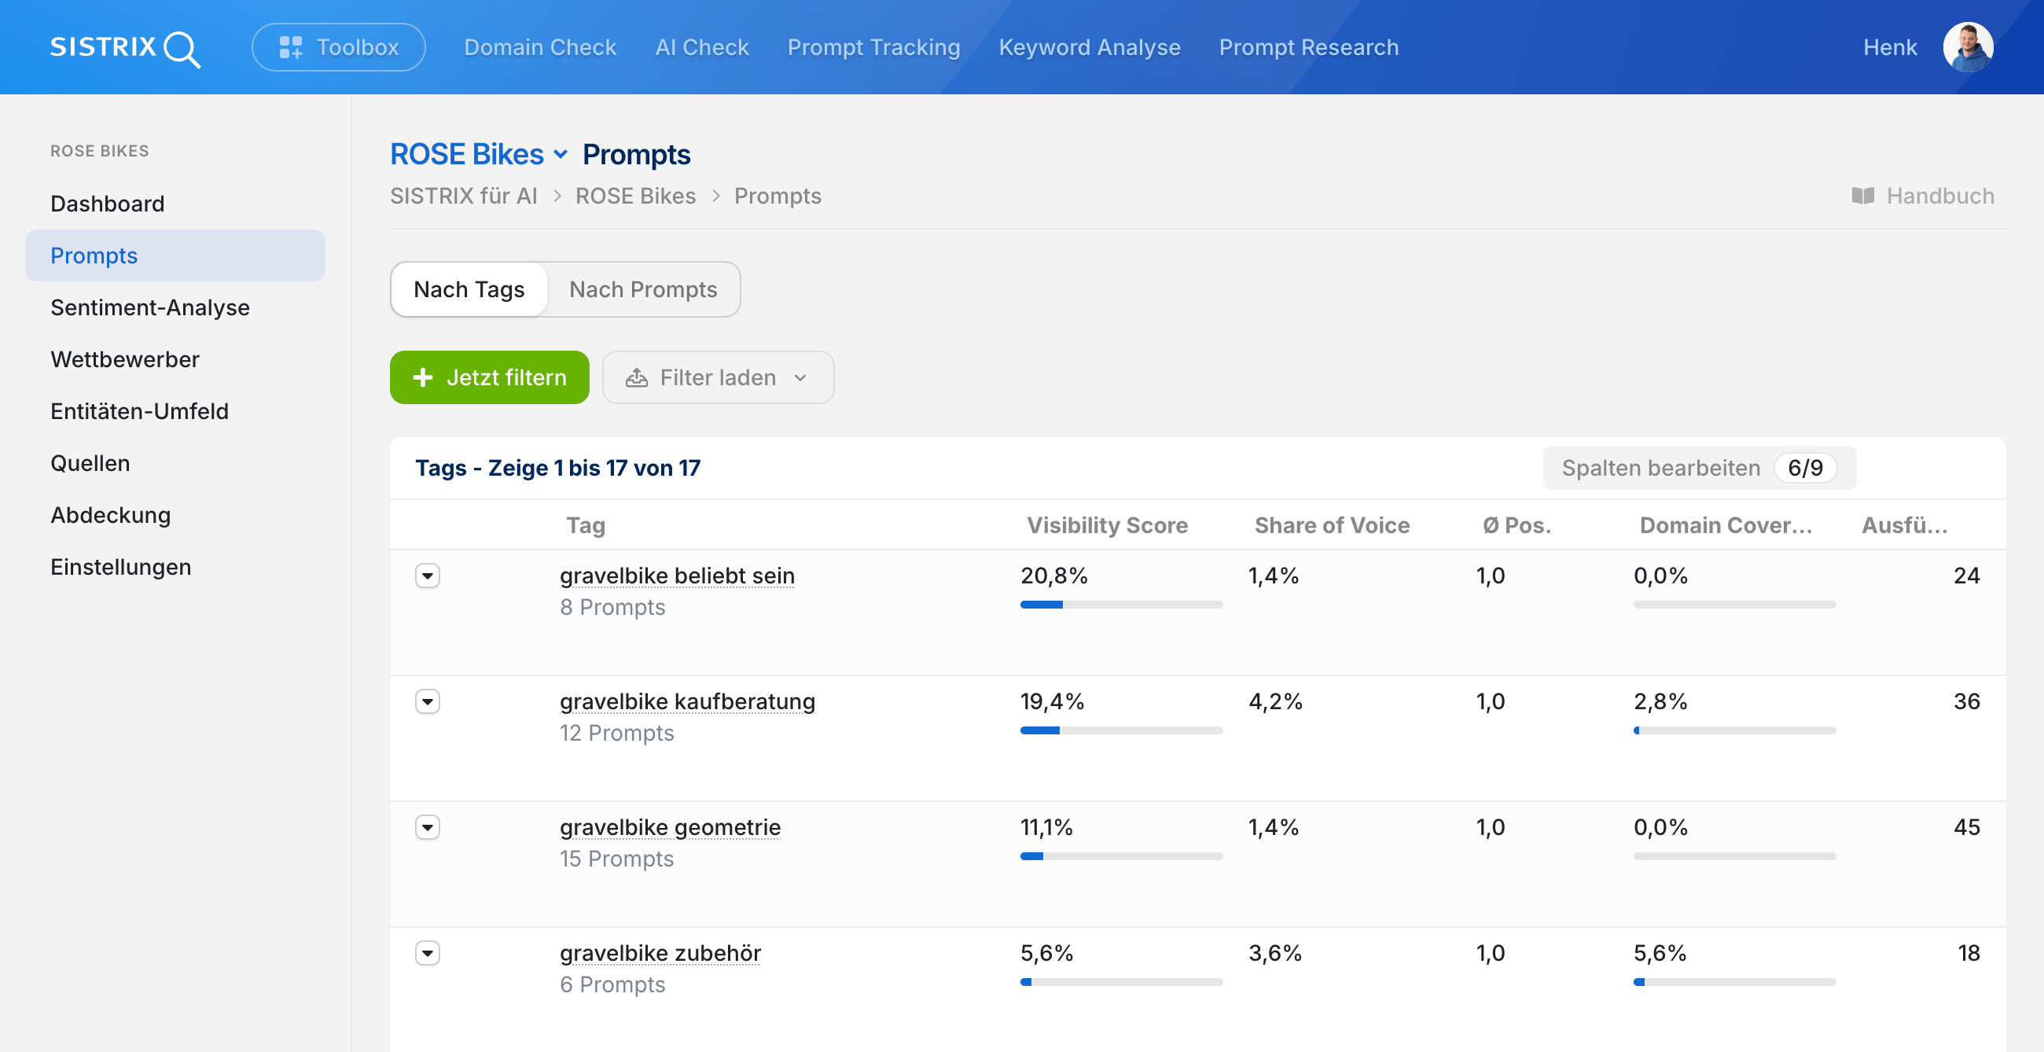Open the Toolbox button
This screenshot has width=2044, height=1052.
[339, 48]
